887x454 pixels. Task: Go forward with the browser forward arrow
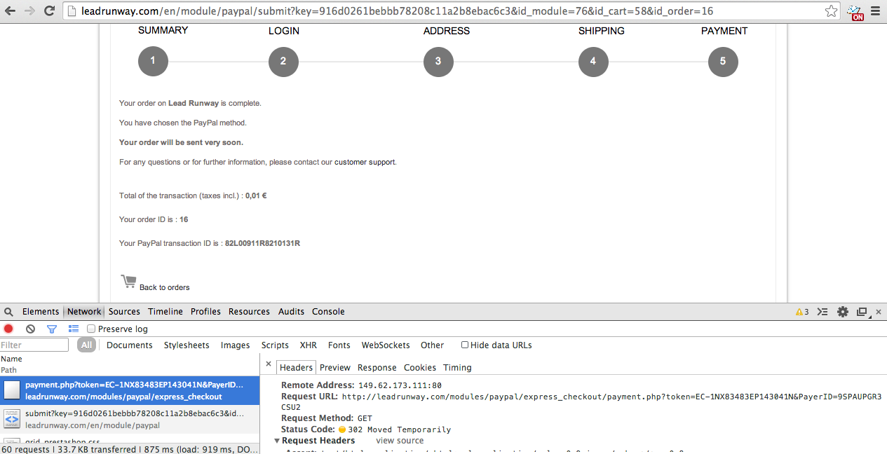tap(29, 11)
